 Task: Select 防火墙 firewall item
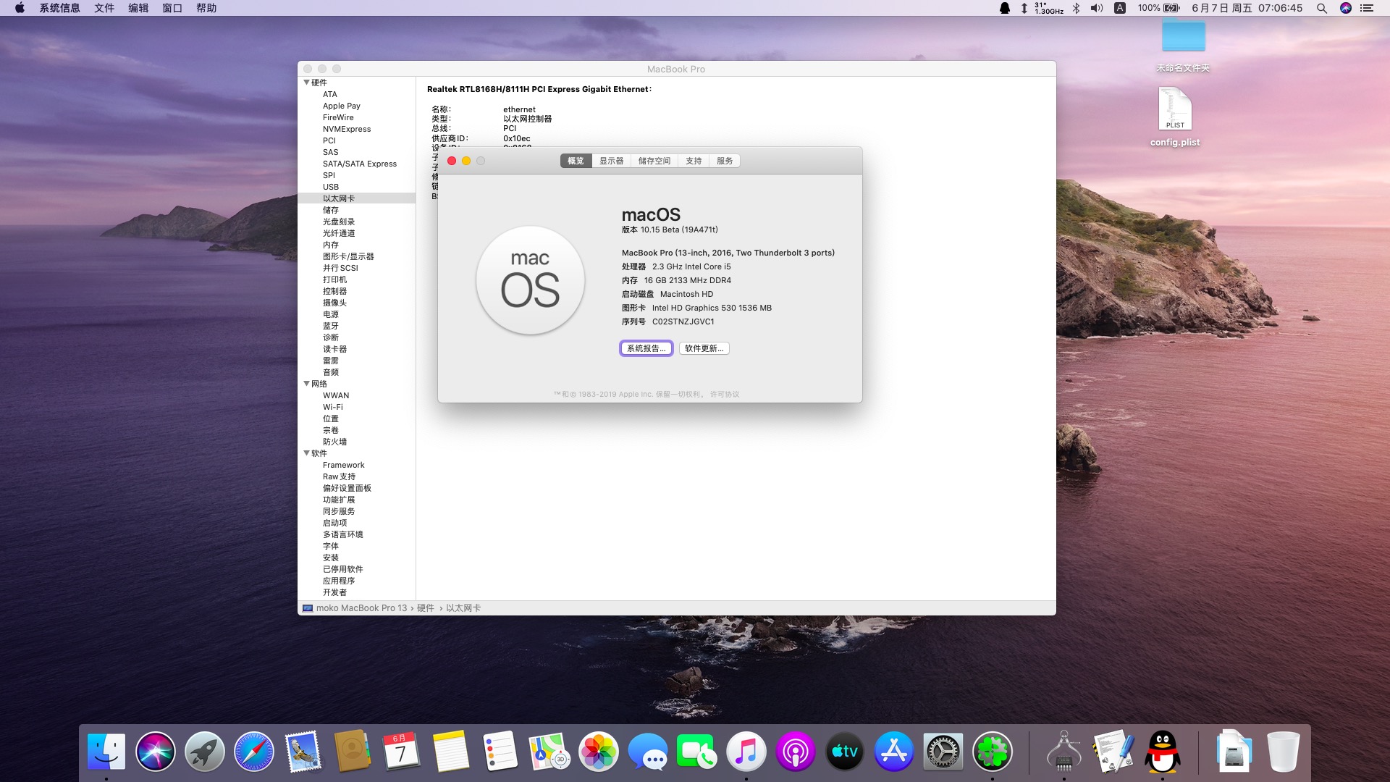pyautogui.click(x=334, y=442)
